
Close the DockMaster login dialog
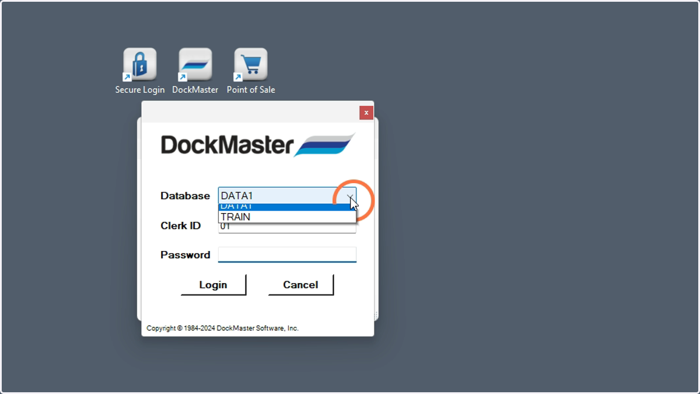point(366,113)
